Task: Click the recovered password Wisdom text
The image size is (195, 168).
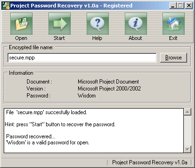Action: click(87, 96)
